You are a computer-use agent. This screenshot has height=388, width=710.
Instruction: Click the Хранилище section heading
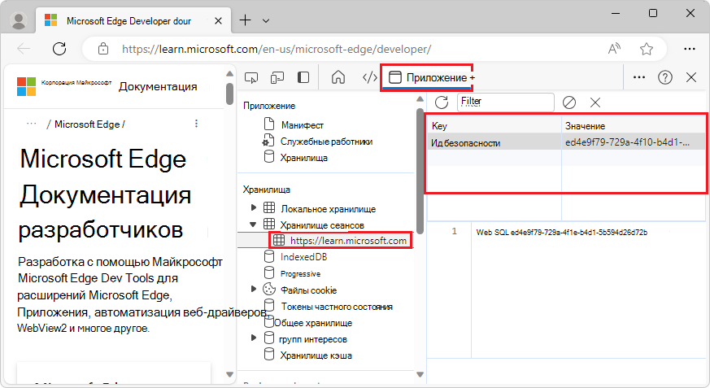[266, 190]
